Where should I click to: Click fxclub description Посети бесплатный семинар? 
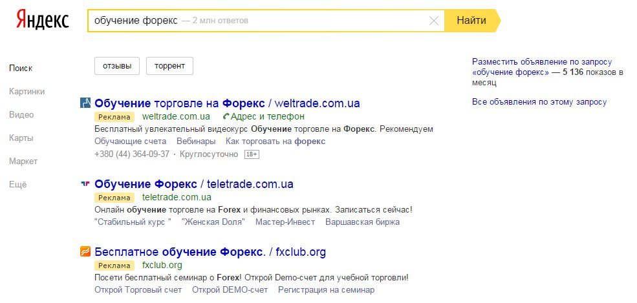[x=252, y=278]
